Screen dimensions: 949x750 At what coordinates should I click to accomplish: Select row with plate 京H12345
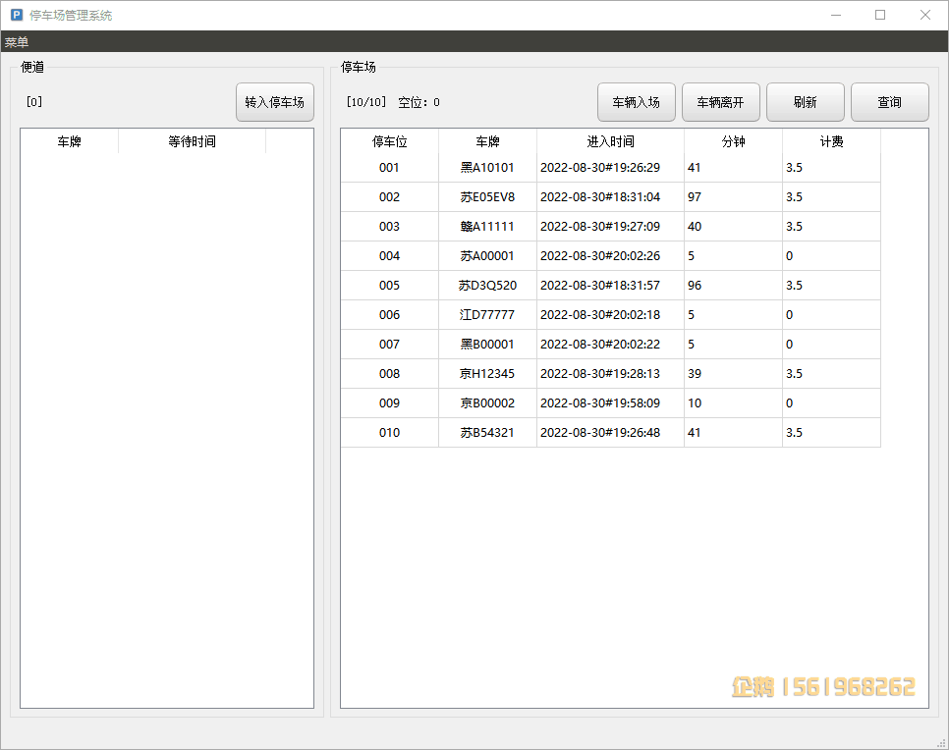(x=610, y=374)
